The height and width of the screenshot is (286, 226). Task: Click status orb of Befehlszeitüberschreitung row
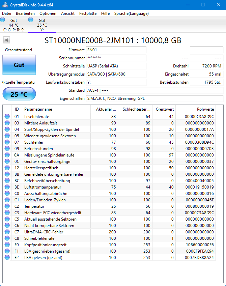coord(7,180)
